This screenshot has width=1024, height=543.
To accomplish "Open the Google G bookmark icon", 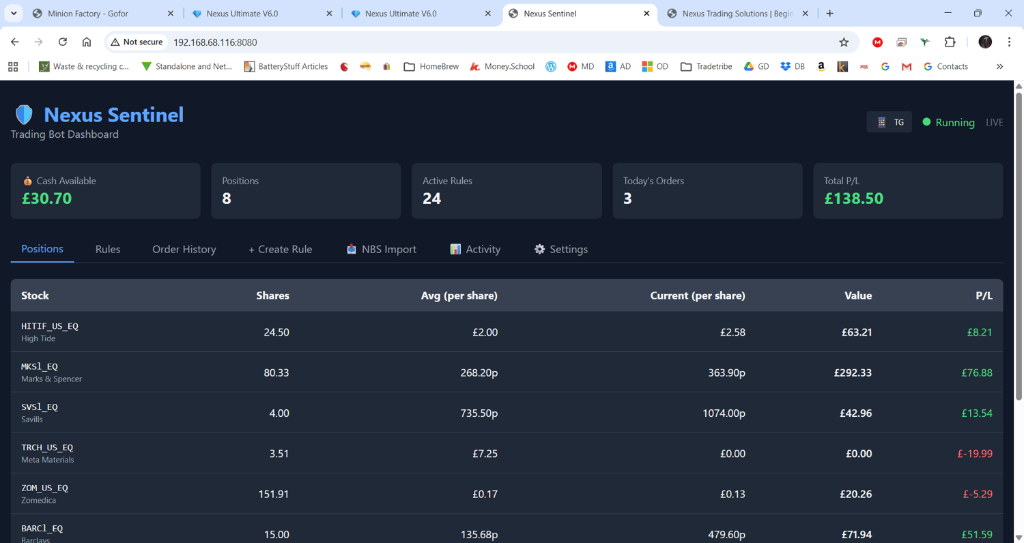I will [x=885, y=66].
